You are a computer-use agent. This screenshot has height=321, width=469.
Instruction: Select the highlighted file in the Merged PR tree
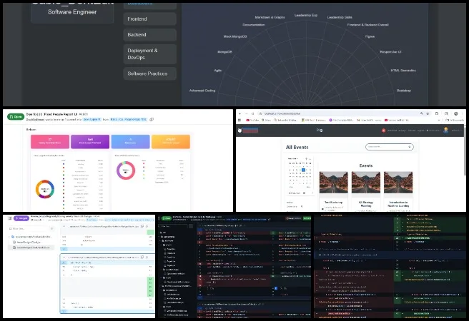pyautogui.click(x=31, y=248)
